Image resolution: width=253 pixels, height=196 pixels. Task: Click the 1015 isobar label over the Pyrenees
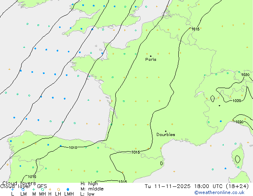[x=136, y=152]
